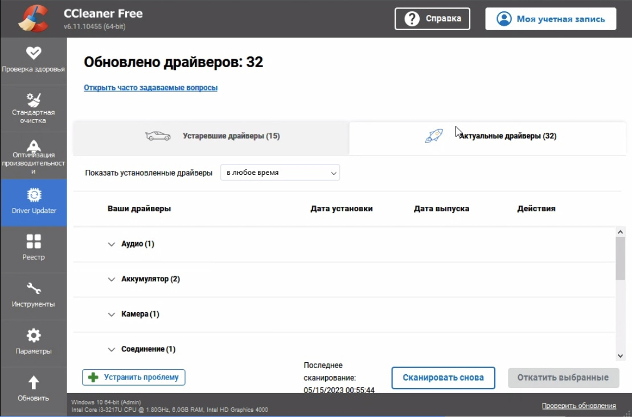
Task: Click the Аудио (1) row label
Action: pyautogui.click(x=137, y=244)
